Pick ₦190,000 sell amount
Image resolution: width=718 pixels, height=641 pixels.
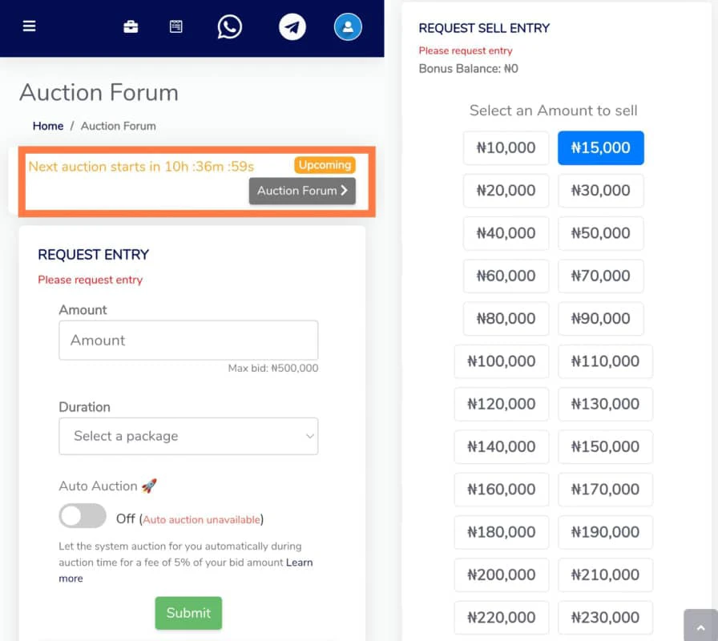pyautogui.click(x=605, y=531)
